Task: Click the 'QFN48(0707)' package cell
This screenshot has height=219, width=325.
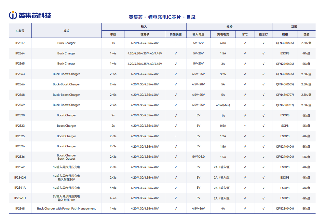Action: pos(285,95)
